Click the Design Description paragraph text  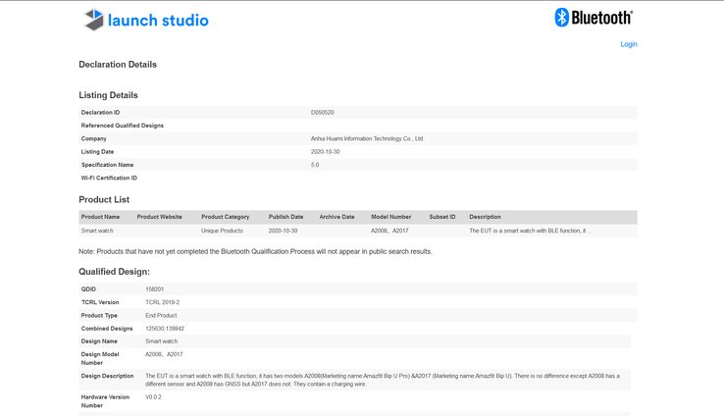click(383, 380)
